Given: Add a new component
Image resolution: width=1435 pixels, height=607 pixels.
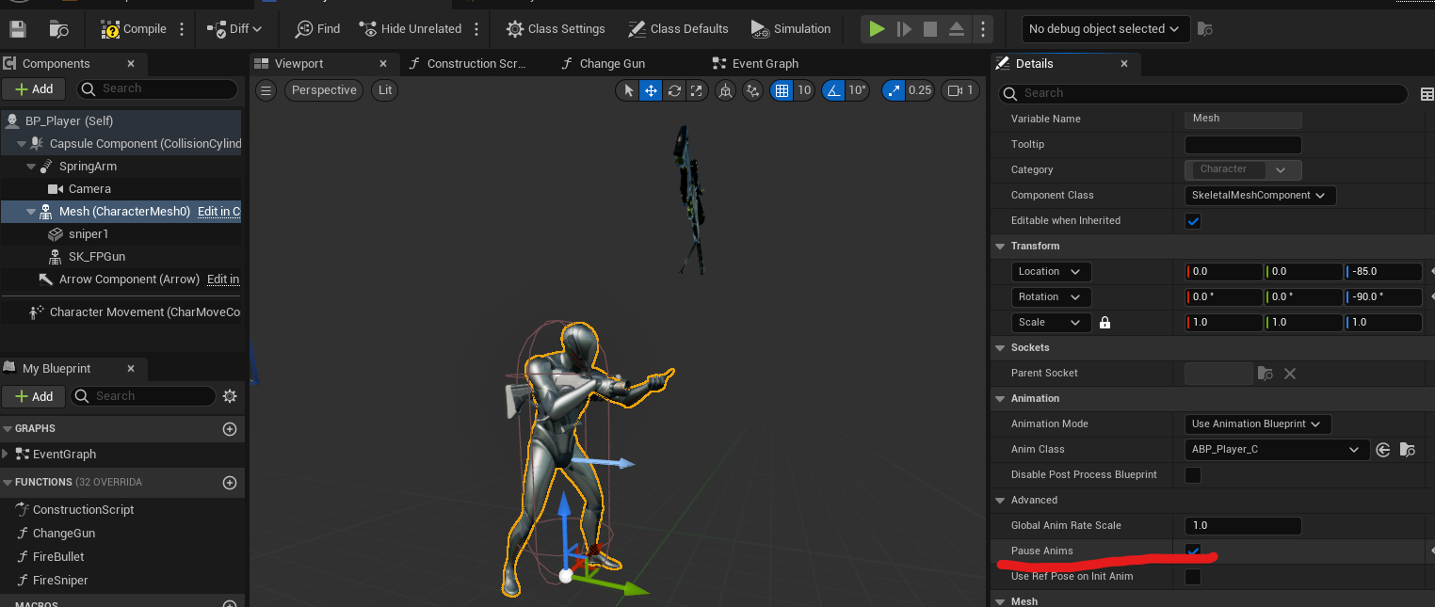Looking at the screenshot, I should [x=33, y=88].
